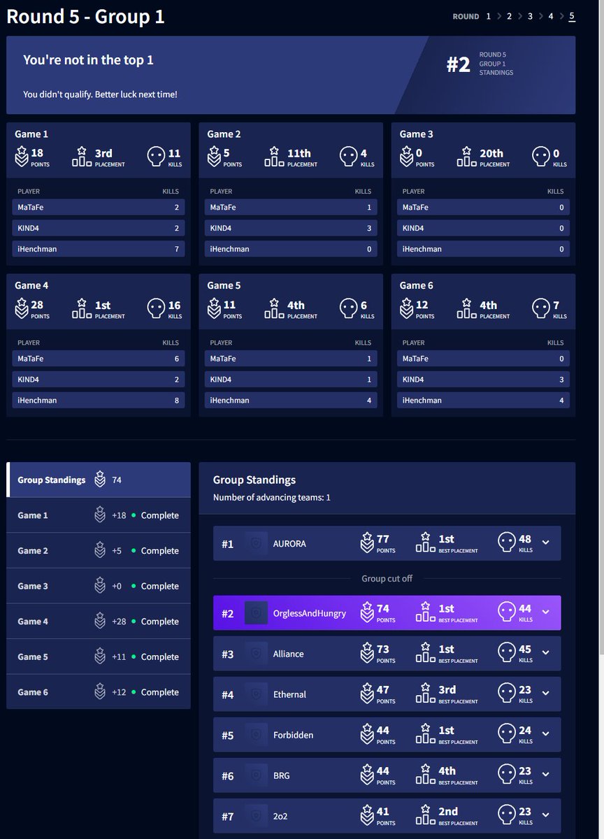Click the Game 1 placement podium icon
The height and width of the screenshot is (839, 604).
82,157
